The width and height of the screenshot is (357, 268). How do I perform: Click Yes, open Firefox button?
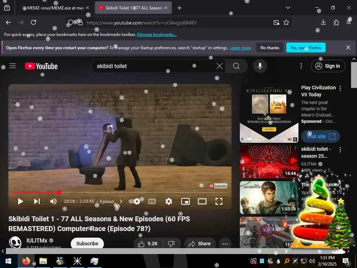click(306, 47)
